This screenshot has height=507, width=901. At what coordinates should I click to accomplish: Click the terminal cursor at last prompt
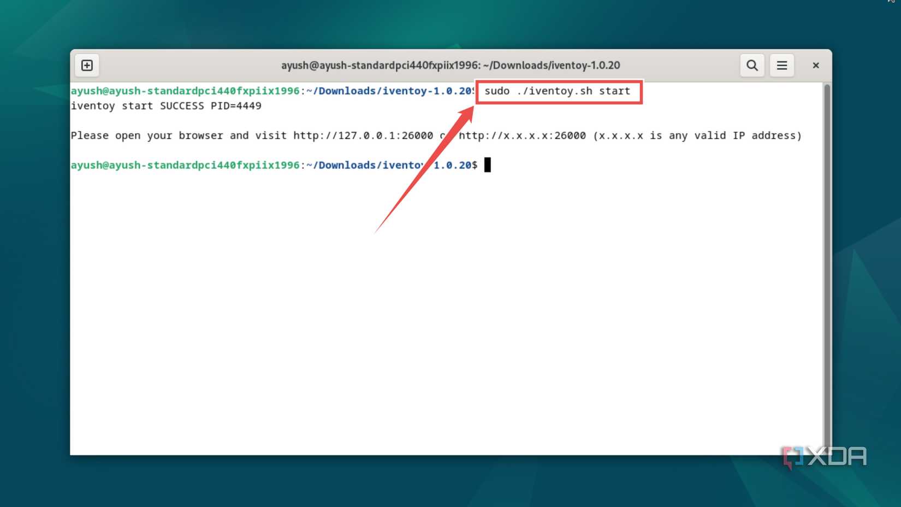coord(488,165)
